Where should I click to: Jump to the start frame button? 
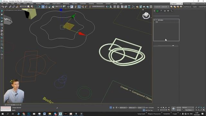pos(158,108)
